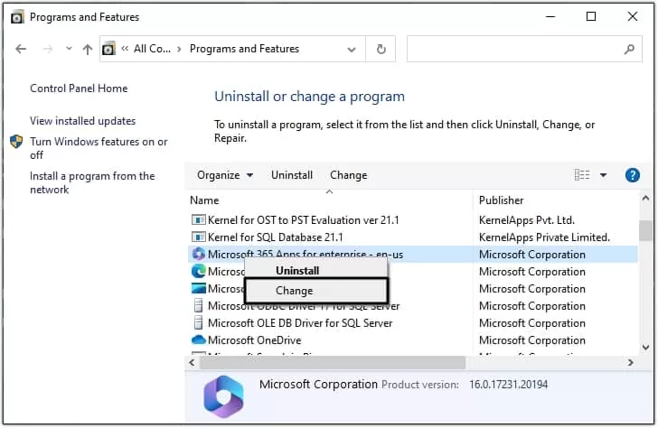
Task: Open the Organize dropdown menu
Action: pyautogui.click(x=225, y=175)
